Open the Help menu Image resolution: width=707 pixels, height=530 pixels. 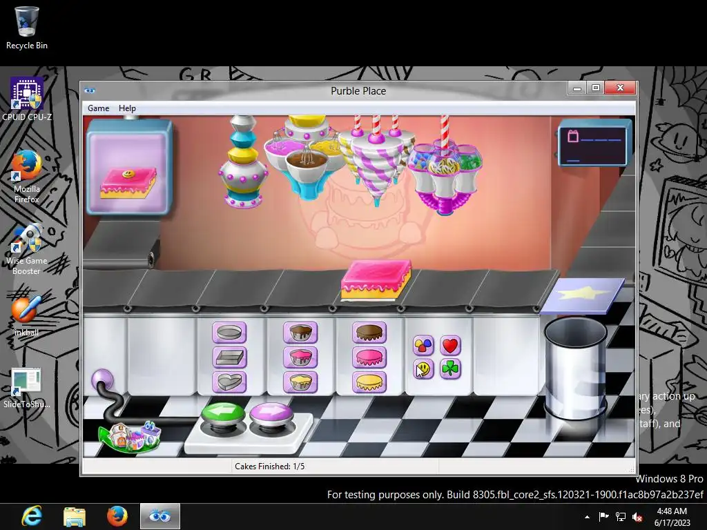127,108
